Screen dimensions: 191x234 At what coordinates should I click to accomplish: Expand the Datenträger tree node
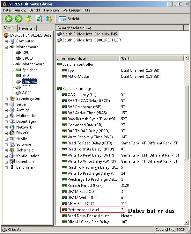click(6, 122)
